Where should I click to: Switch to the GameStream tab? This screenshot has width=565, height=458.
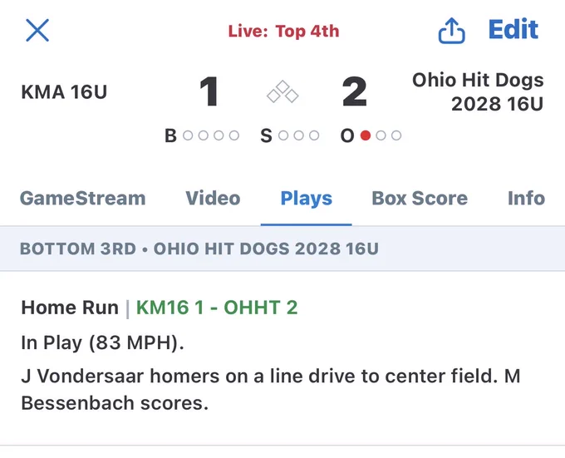click(83, 199)
